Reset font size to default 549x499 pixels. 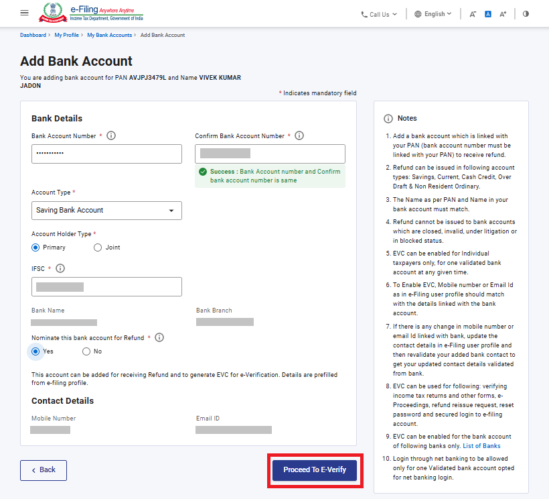(x=488, y=14)
